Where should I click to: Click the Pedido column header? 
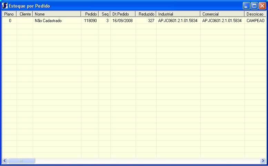click(x=90, y=14)
